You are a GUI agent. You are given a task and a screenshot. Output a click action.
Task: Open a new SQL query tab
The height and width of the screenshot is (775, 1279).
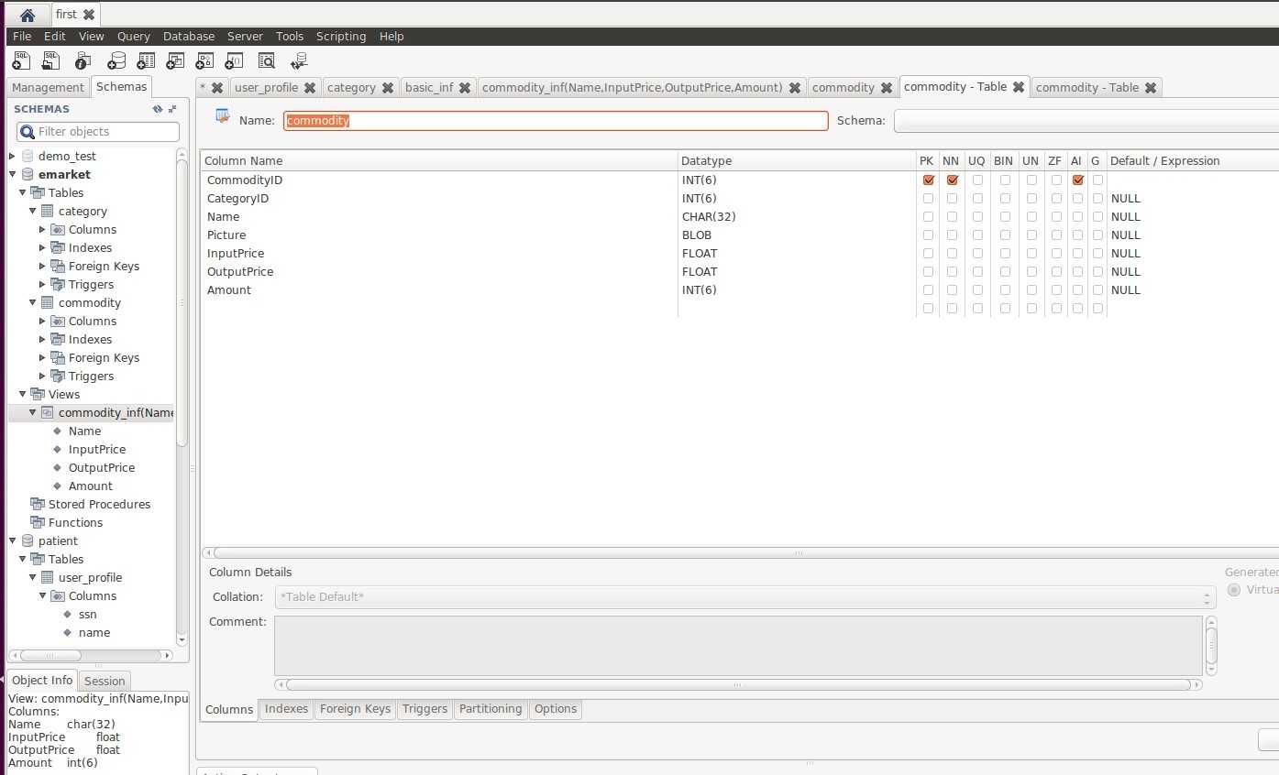click(x=21, y=60)
